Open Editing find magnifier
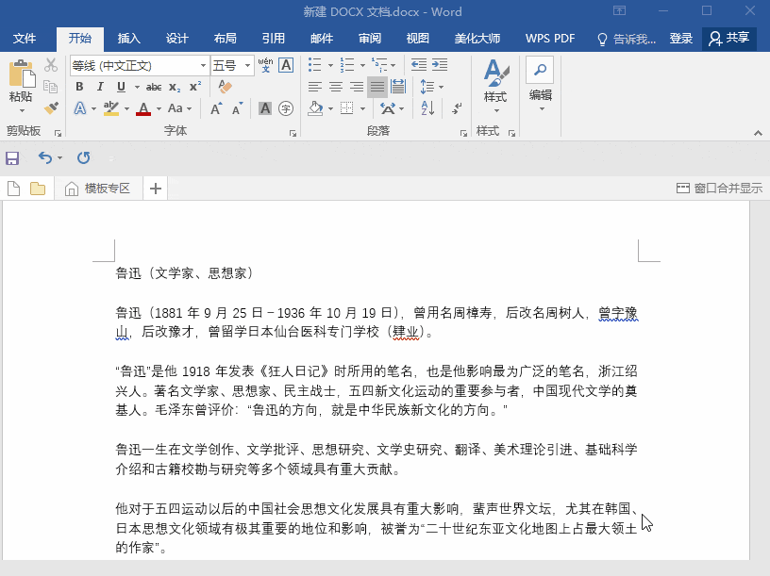Viewport: 770px width, 576px height. tap(540, 70)
